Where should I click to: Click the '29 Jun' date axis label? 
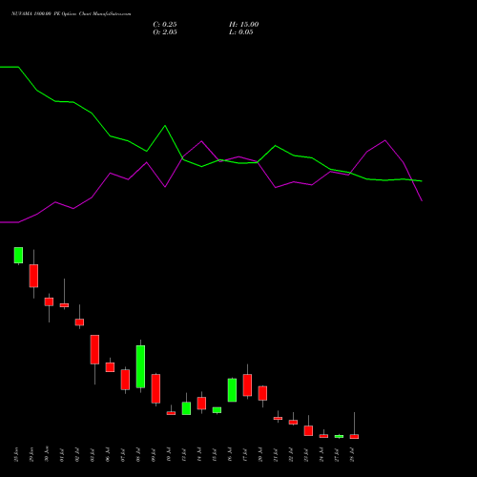(31, 454)
